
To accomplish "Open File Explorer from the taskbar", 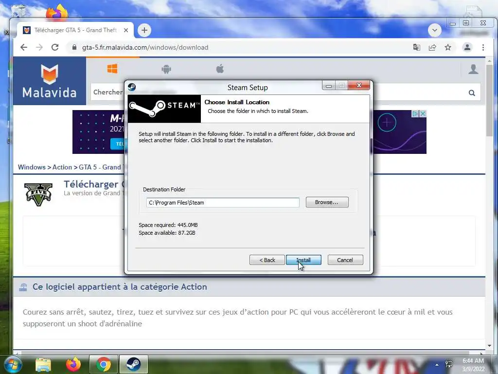I will pyautogui.click(x=43, y=364).
